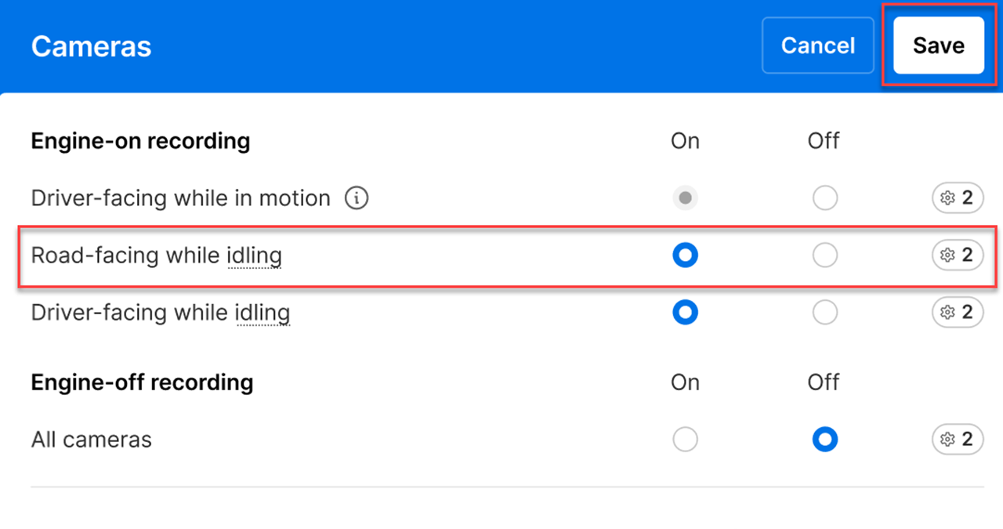Viewport: 1003px width, 529px height.
Task: Select Off for All cameras engine-off recording
Action: (x=824, y=440)
